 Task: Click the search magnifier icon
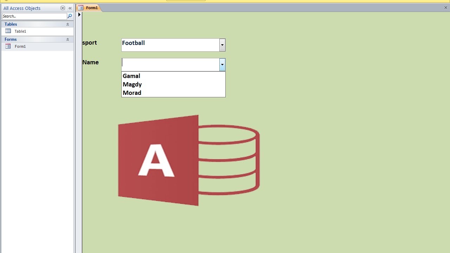[70, 16]
